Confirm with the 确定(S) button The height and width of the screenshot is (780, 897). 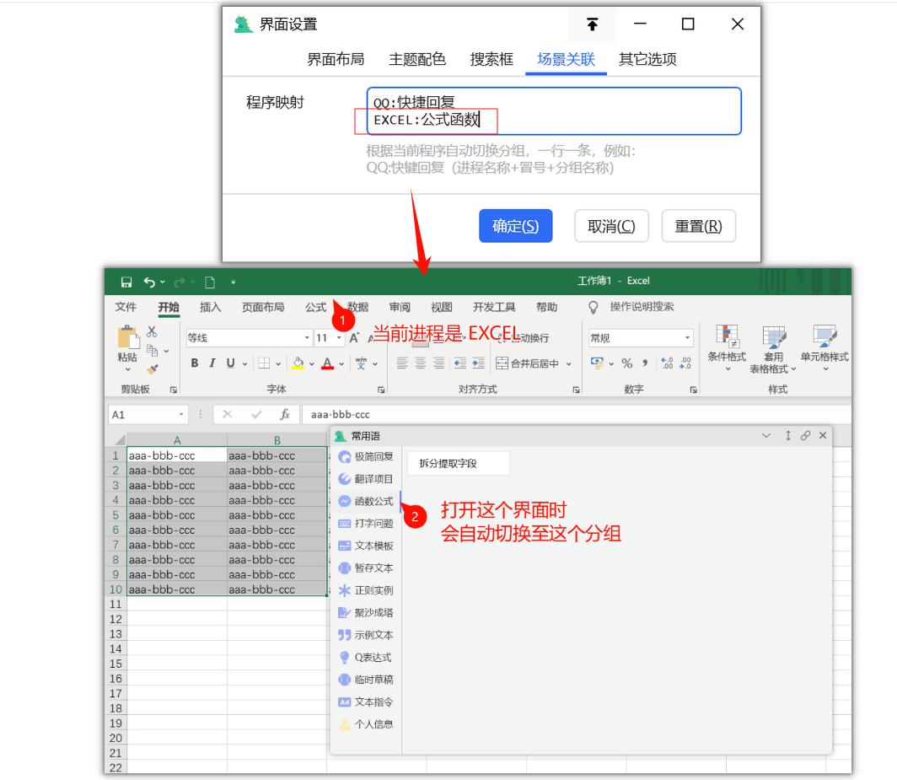[x=515, y=226]
